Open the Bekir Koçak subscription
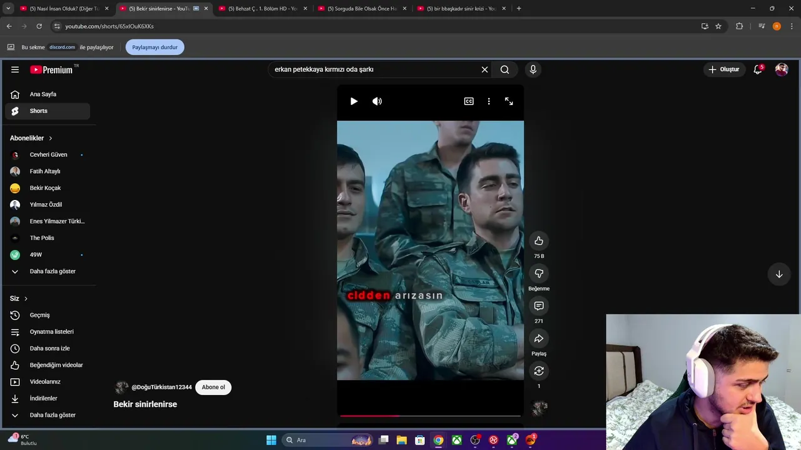801x450 pixels. [48, 188]
